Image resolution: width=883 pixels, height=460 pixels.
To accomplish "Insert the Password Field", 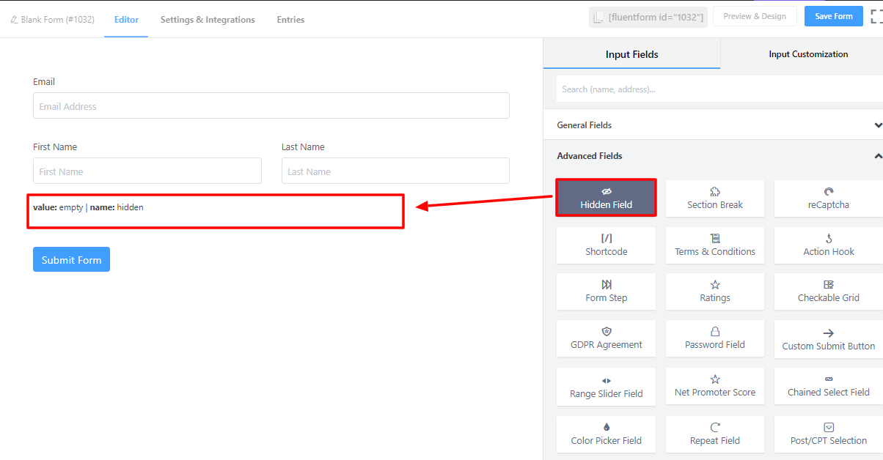I will (715, 338).
